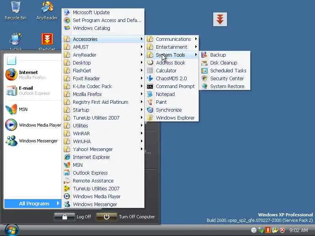
Task: Open the Utilities folder entry
Action: pos(103,125)
